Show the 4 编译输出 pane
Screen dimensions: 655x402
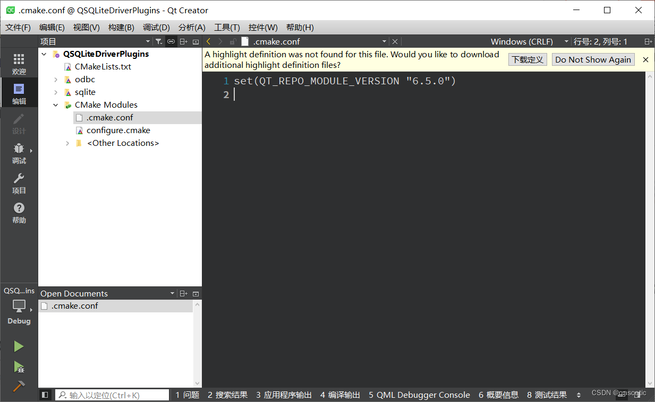pos(340,395)
